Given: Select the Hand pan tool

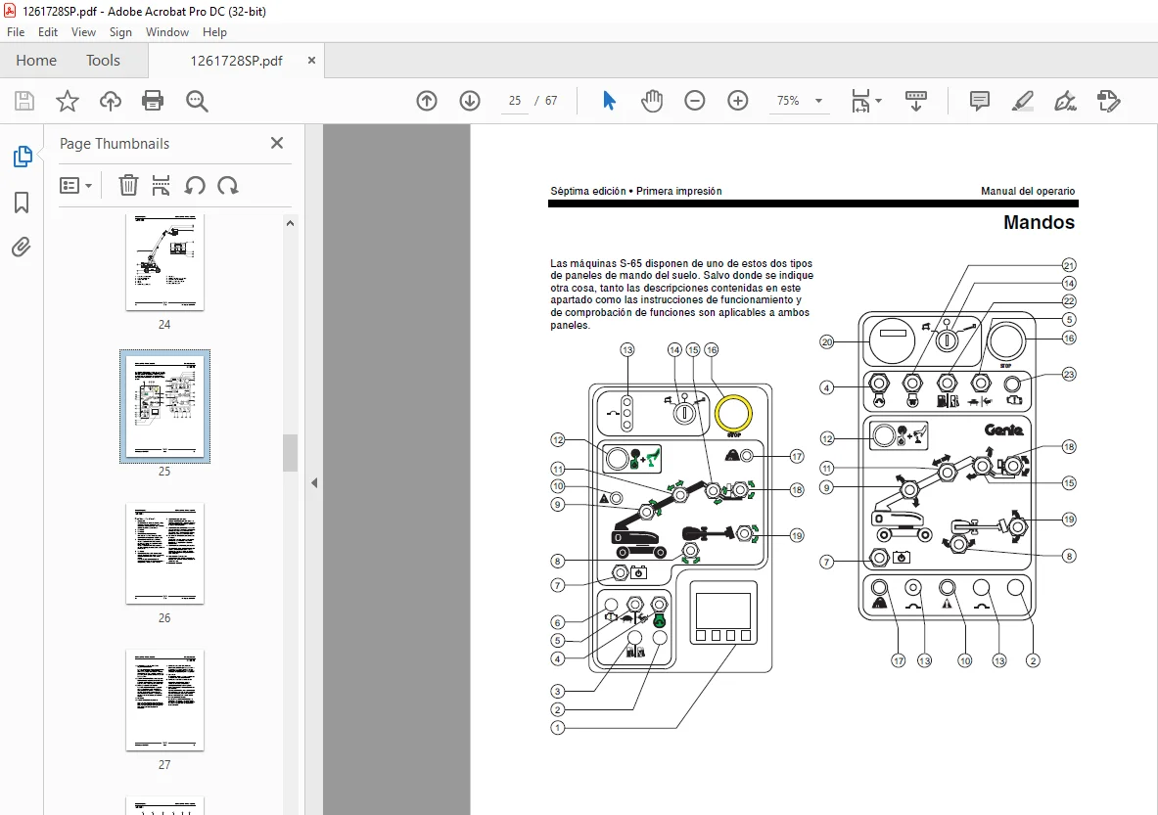Looking at the screenshot, I should coord(651,101).
